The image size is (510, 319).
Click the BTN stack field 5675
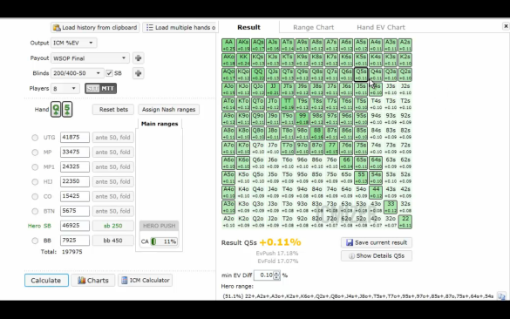[75, 211]
